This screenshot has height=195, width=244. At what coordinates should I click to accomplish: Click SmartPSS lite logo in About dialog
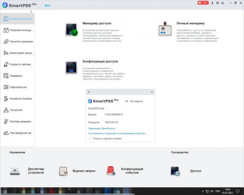[x=103, y=101]
